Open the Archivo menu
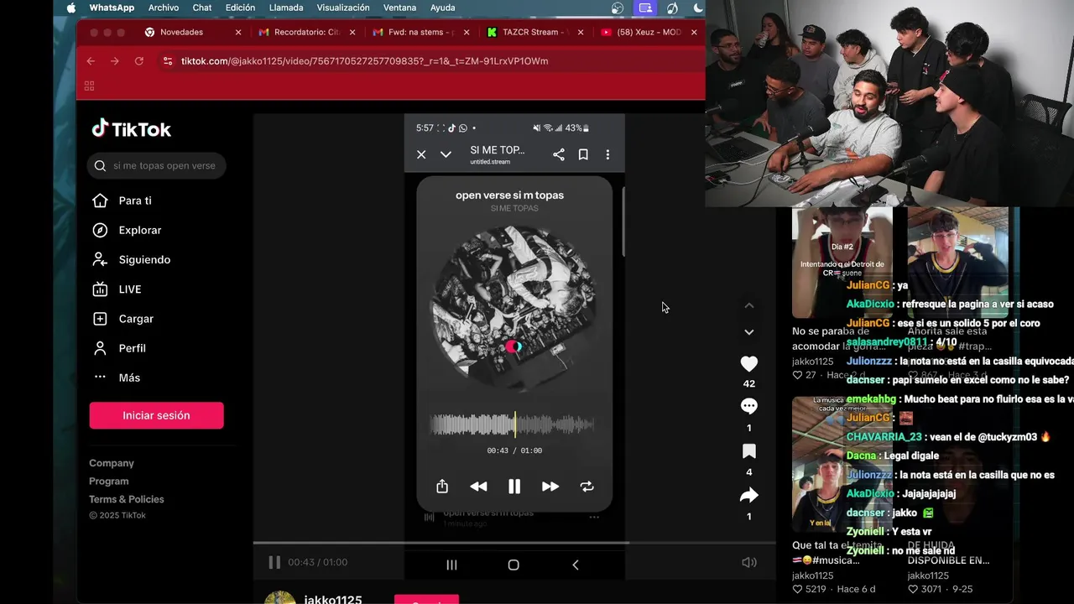Screen dimensions: 1074x604 [x=164, y=8]
